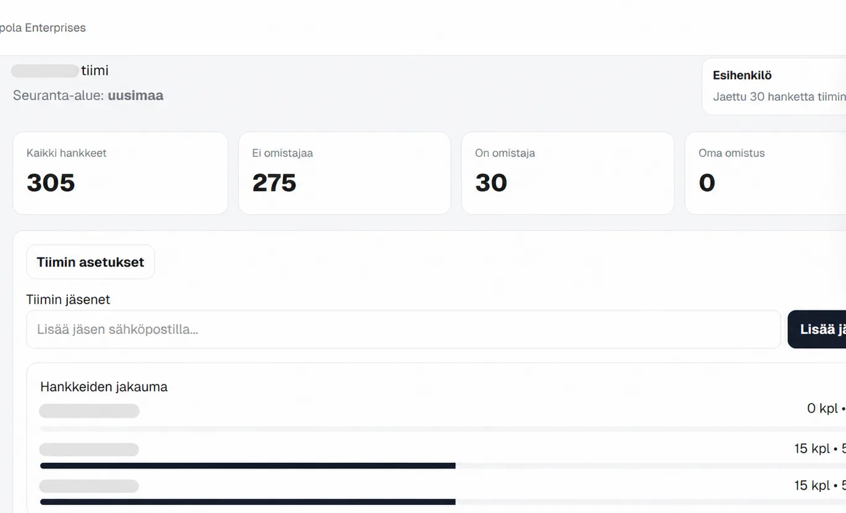
Task: Click the Lisää jäsen button
Action: 817,329
